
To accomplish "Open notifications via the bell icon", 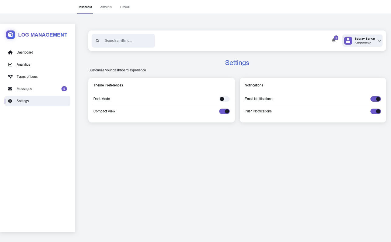I will [x=334, y=40].
